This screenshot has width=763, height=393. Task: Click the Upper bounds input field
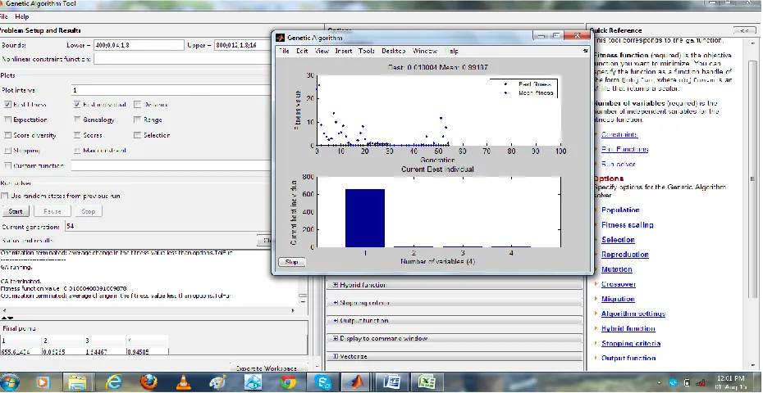[x=244, y=45]
